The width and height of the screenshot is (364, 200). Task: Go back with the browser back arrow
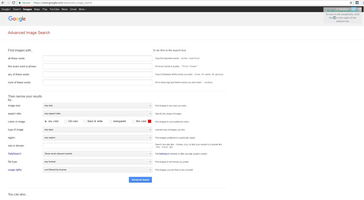[3, 3]
